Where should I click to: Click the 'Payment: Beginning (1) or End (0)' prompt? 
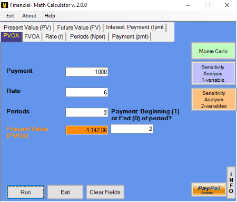[x=145, y=115]
